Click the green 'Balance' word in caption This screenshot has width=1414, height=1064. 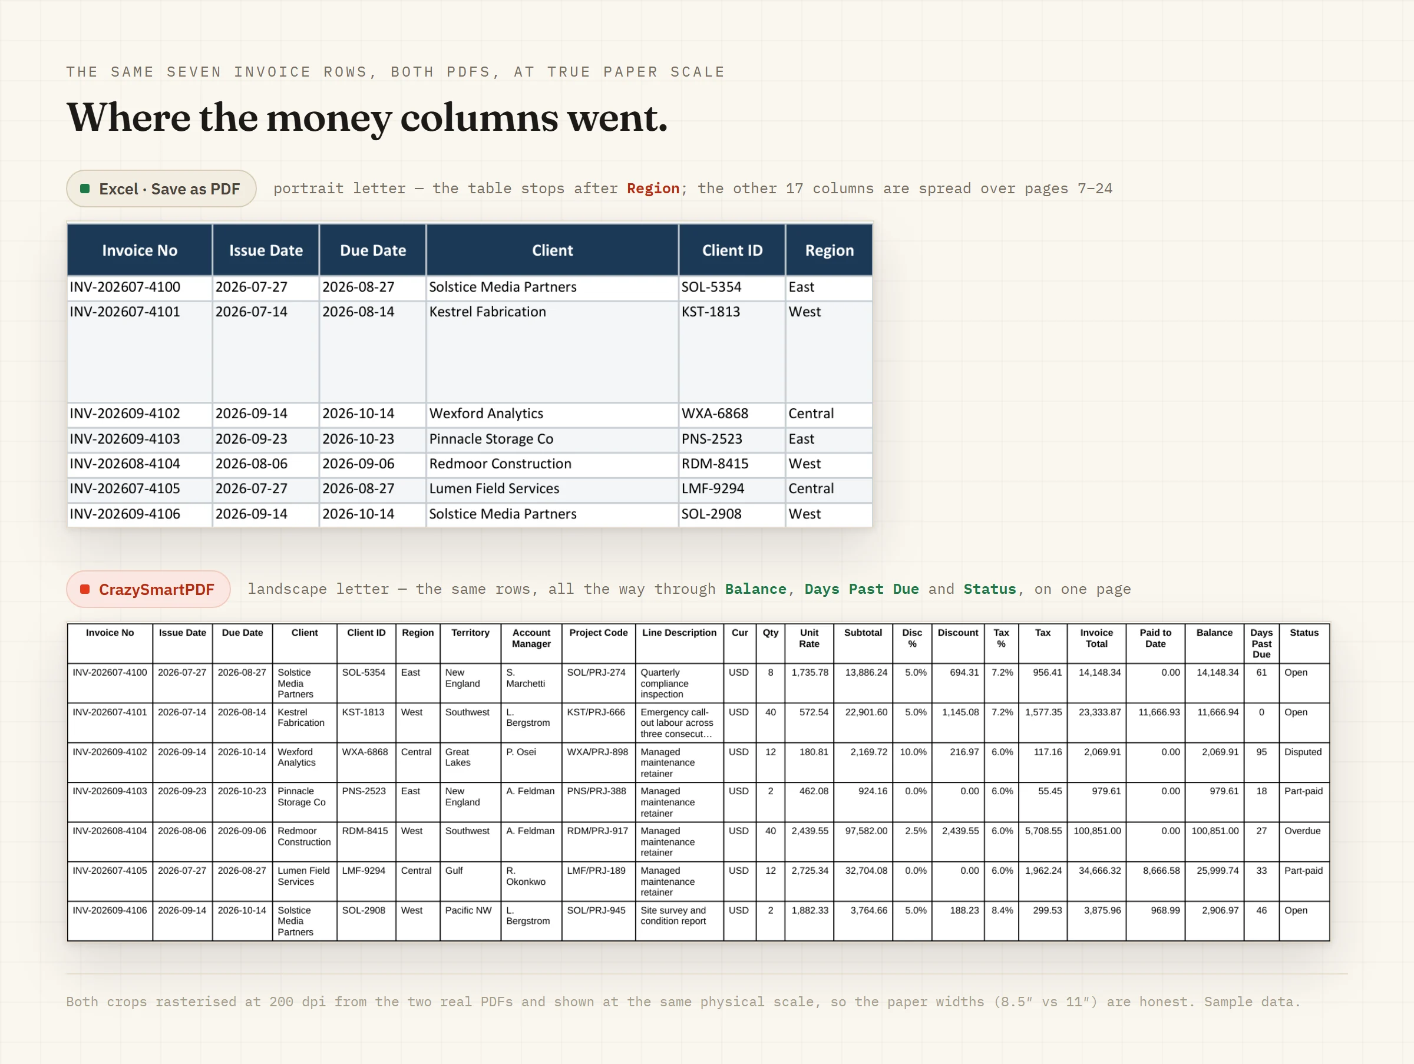755,589
